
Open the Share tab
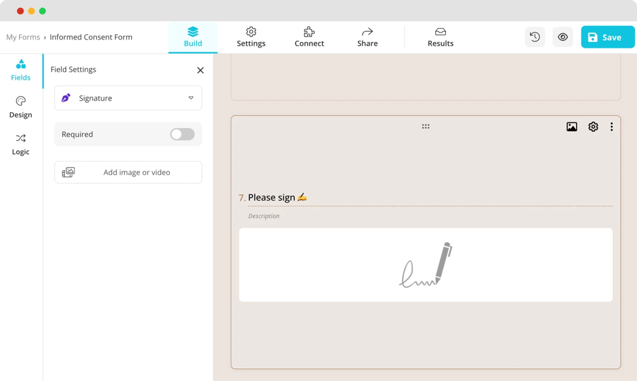[x=367, y=37]
